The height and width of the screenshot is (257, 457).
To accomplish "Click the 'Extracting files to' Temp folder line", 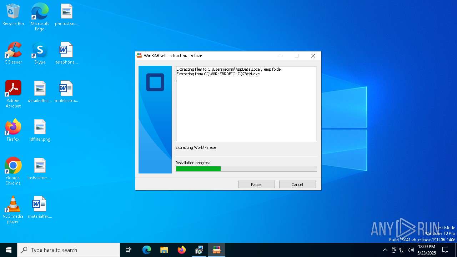I will tap(229, 69).
